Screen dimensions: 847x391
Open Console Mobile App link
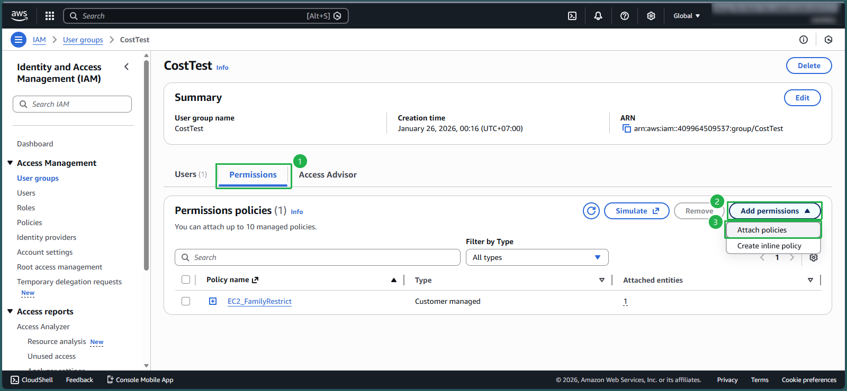[x=140, y=380]
